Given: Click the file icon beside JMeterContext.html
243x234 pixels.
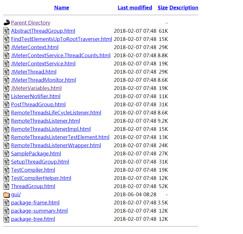Looking at the screenshot, I should (7, 47).
